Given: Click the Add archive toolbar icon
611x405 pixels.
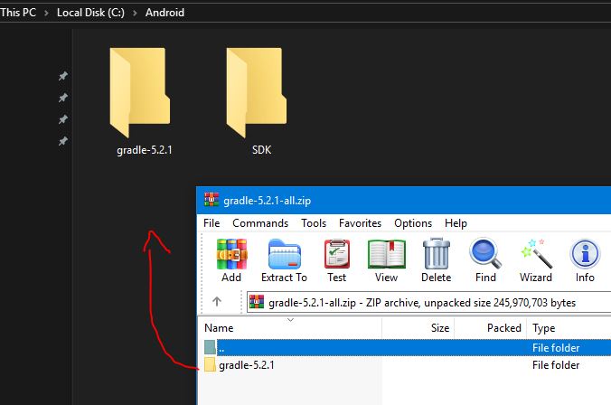Looking at the screenshot, I should [232, 254].
